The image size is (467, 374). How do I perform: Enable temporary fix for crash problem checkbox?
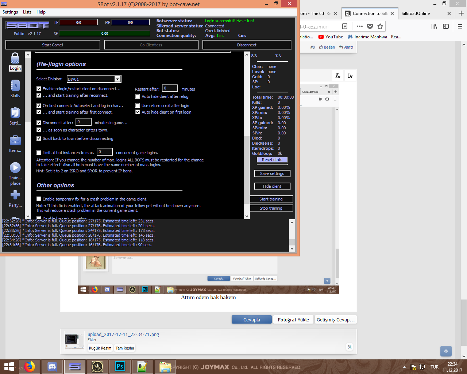pyautogui.click(x=39, y=199)
